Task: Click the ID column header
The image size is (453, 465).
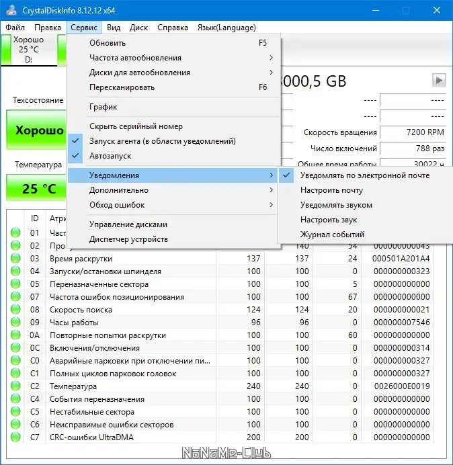Action: [35, 218]
